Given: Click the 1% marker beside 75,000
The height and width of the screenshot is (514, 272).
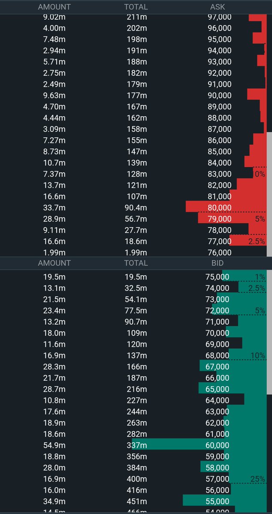Looking at the screenshot, I should [x=260, y=277].
